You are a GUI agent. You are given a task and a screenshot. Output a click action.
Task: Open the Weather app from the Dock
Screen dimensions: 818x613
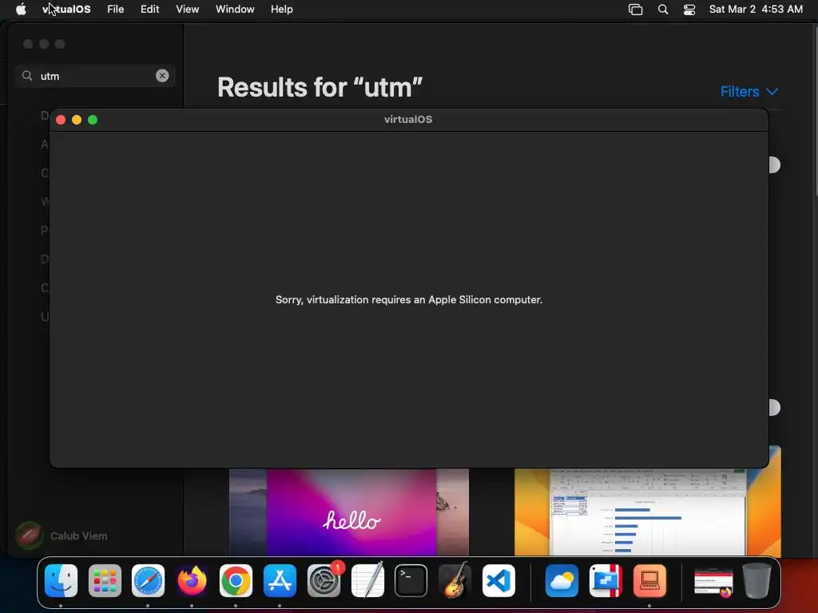click(562, 581)
